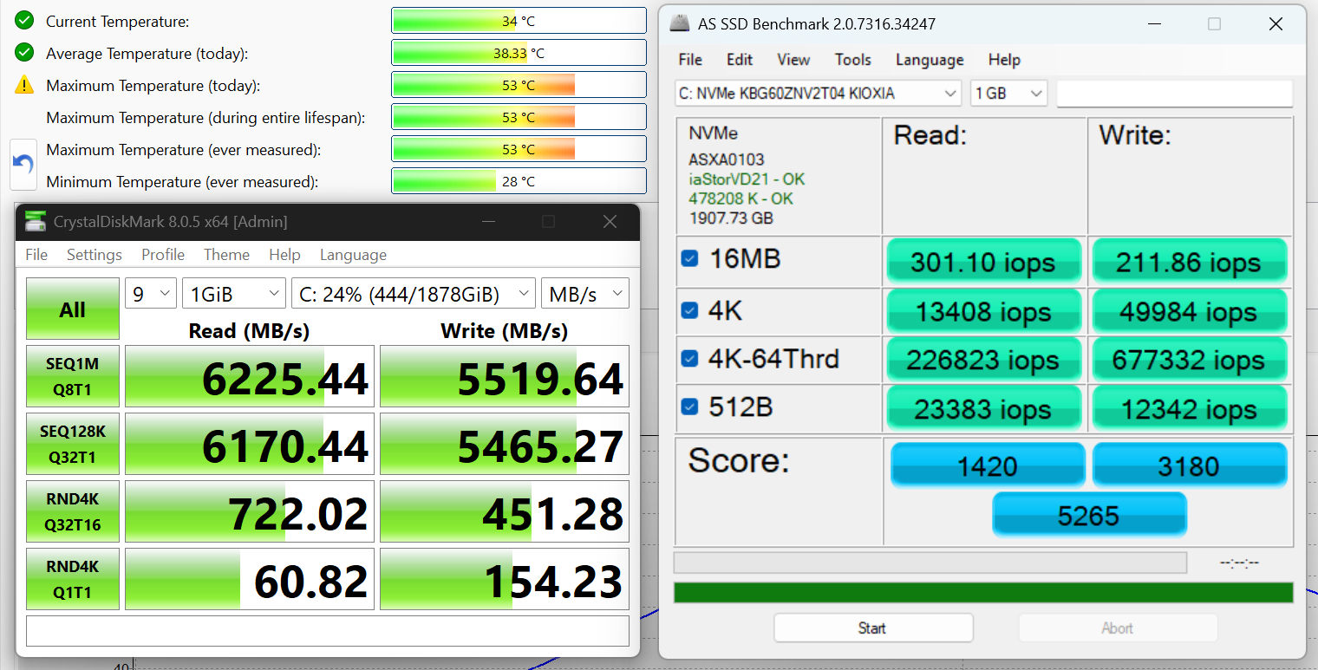This screenshot has width=1318, height=670.
Task: Click the blue undo arrow icon
Action: pos(23,164)
